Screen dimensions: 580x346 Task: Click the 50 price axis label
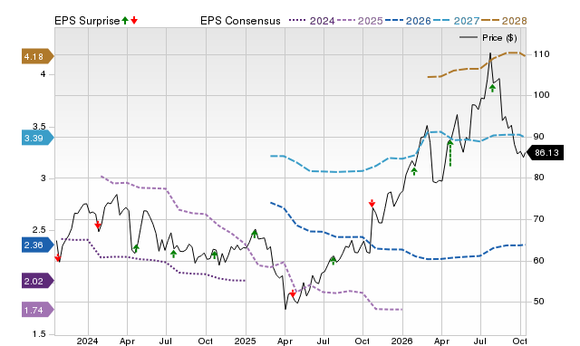(539, 302)
